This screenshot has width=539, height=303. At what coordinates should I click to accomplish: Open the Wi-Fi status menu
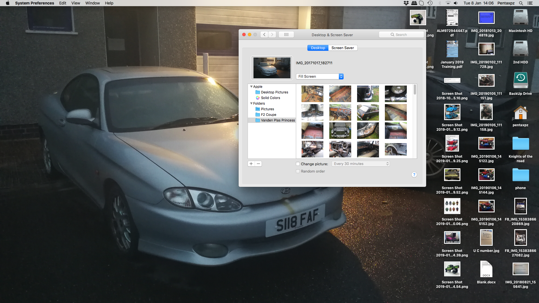[x=448, y=3]
